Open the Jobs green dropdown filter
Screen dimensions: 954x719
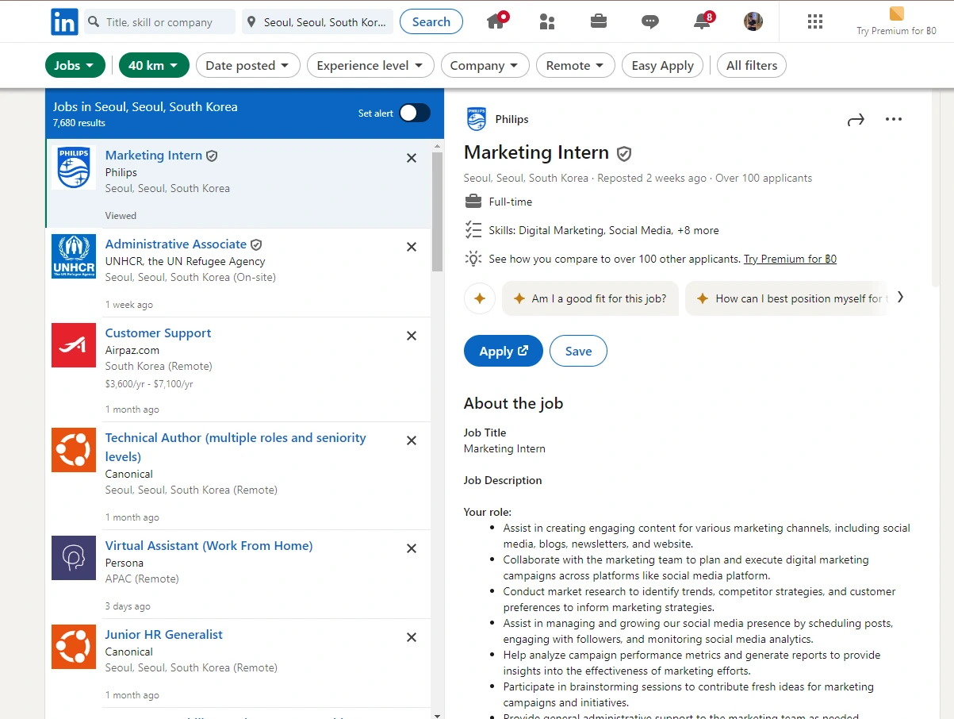click(75, 65)
